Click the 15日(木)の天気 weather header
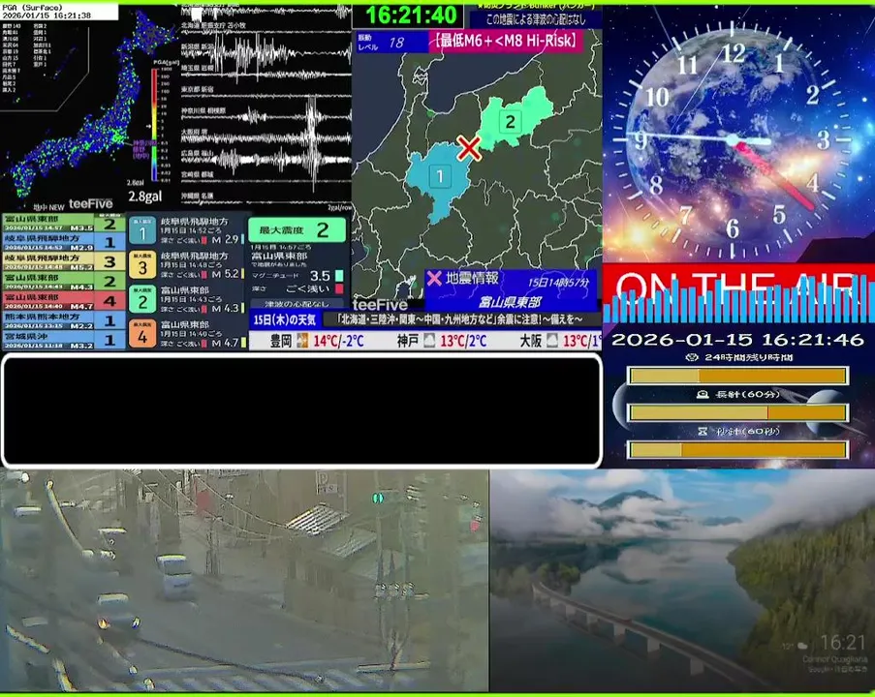Screen dimensions: 875x697 pos(285,319)
